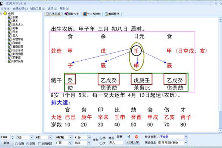Choose the 农历 calendar radio button
Screen dimensions: 222x148
(x=27, y=144)
